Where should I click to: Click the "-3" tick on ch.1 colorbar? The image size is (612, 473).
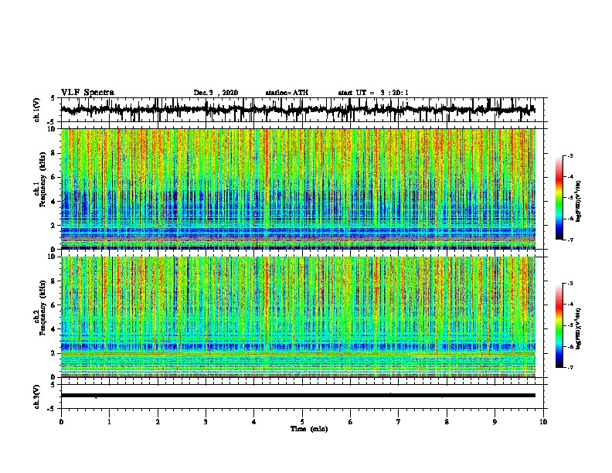[570, 155]
